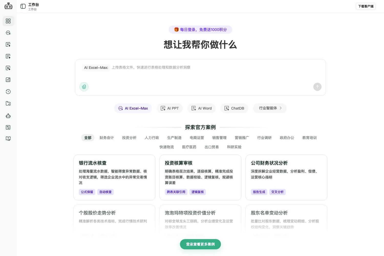The image size is (384, 256).
Task: Open the history clock sidebar icon
Action: point(8,92)
